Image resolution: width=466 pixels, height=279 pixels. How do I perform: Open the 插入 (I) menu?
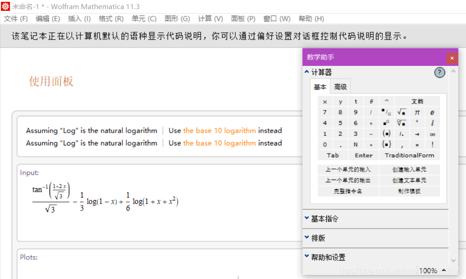pos(79,19)
